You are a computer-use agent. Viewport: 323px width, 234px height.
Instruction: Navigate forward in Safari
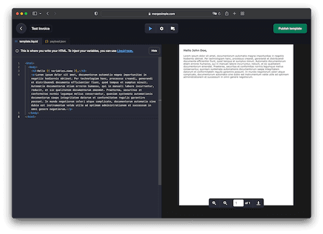click(x=55, y=14)
